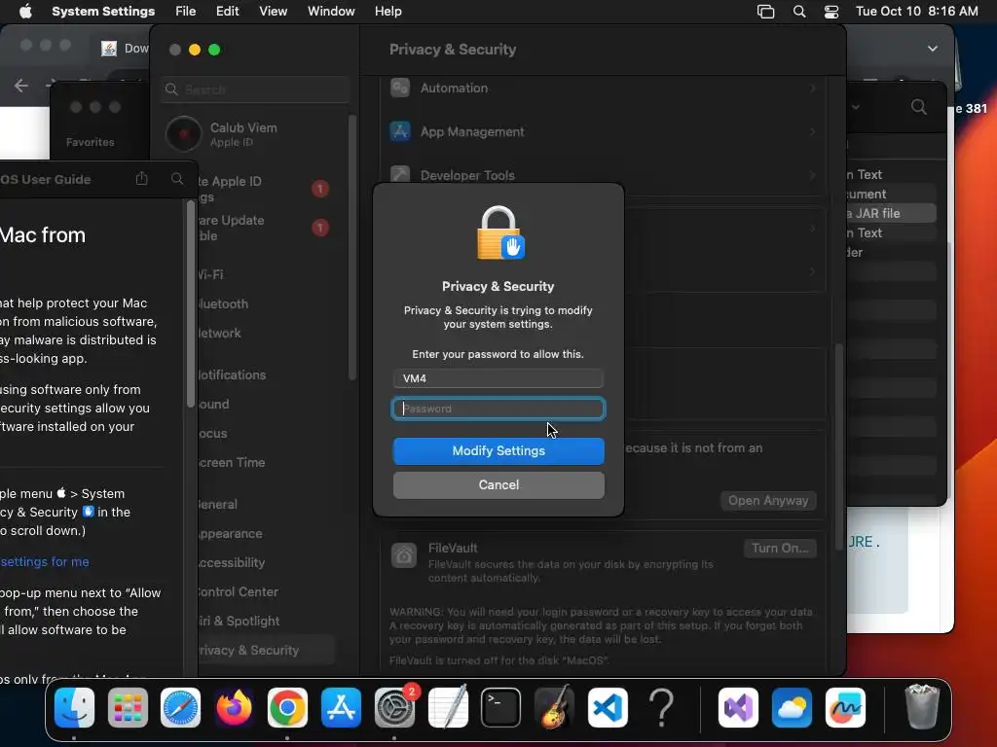The image size is (997, 747).
Task: Select Privacy & Security in settings sidebar
Action: click(x=266, y=651)
